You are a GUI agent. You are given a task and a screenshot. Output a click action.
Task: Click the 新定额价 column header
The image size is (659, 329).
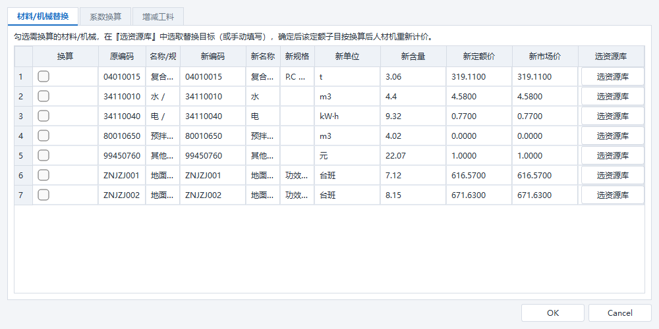479,57
